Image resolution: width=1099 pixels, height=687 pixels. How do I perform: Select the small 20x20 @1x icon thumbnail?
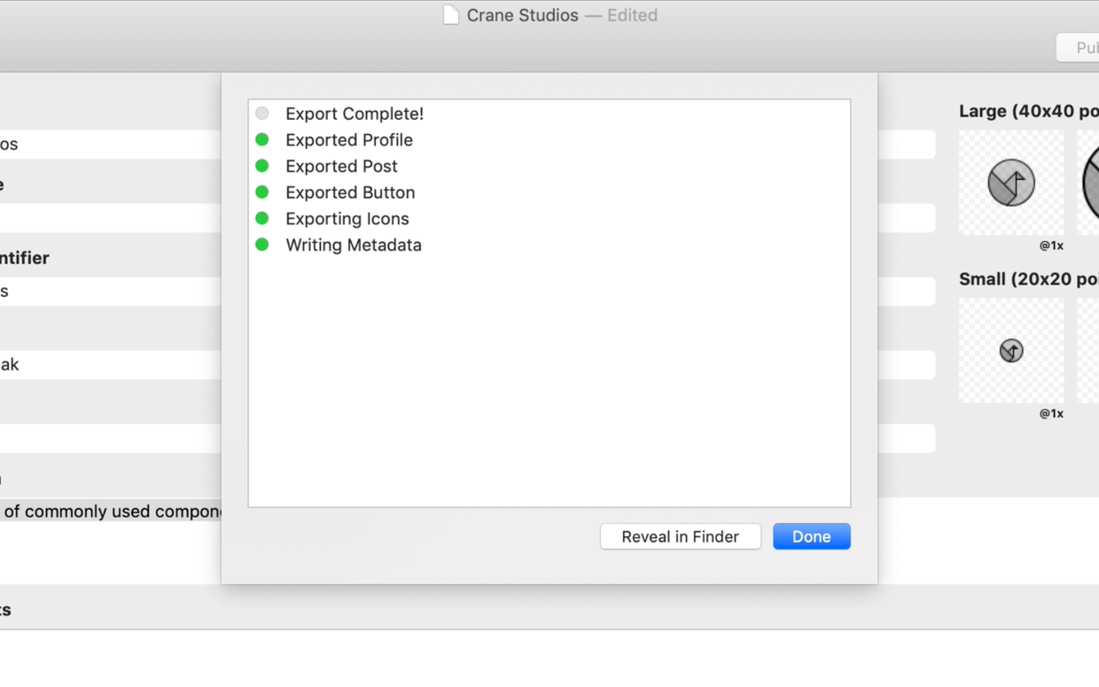[x=1011, y=350]
